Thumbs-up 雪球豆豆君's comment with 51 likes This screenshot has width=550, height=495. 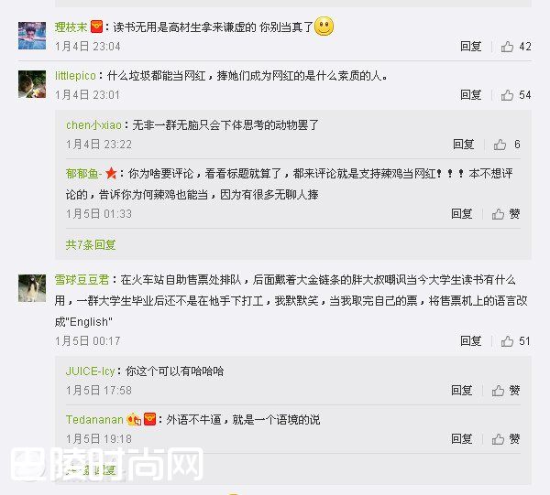point(507,341)
